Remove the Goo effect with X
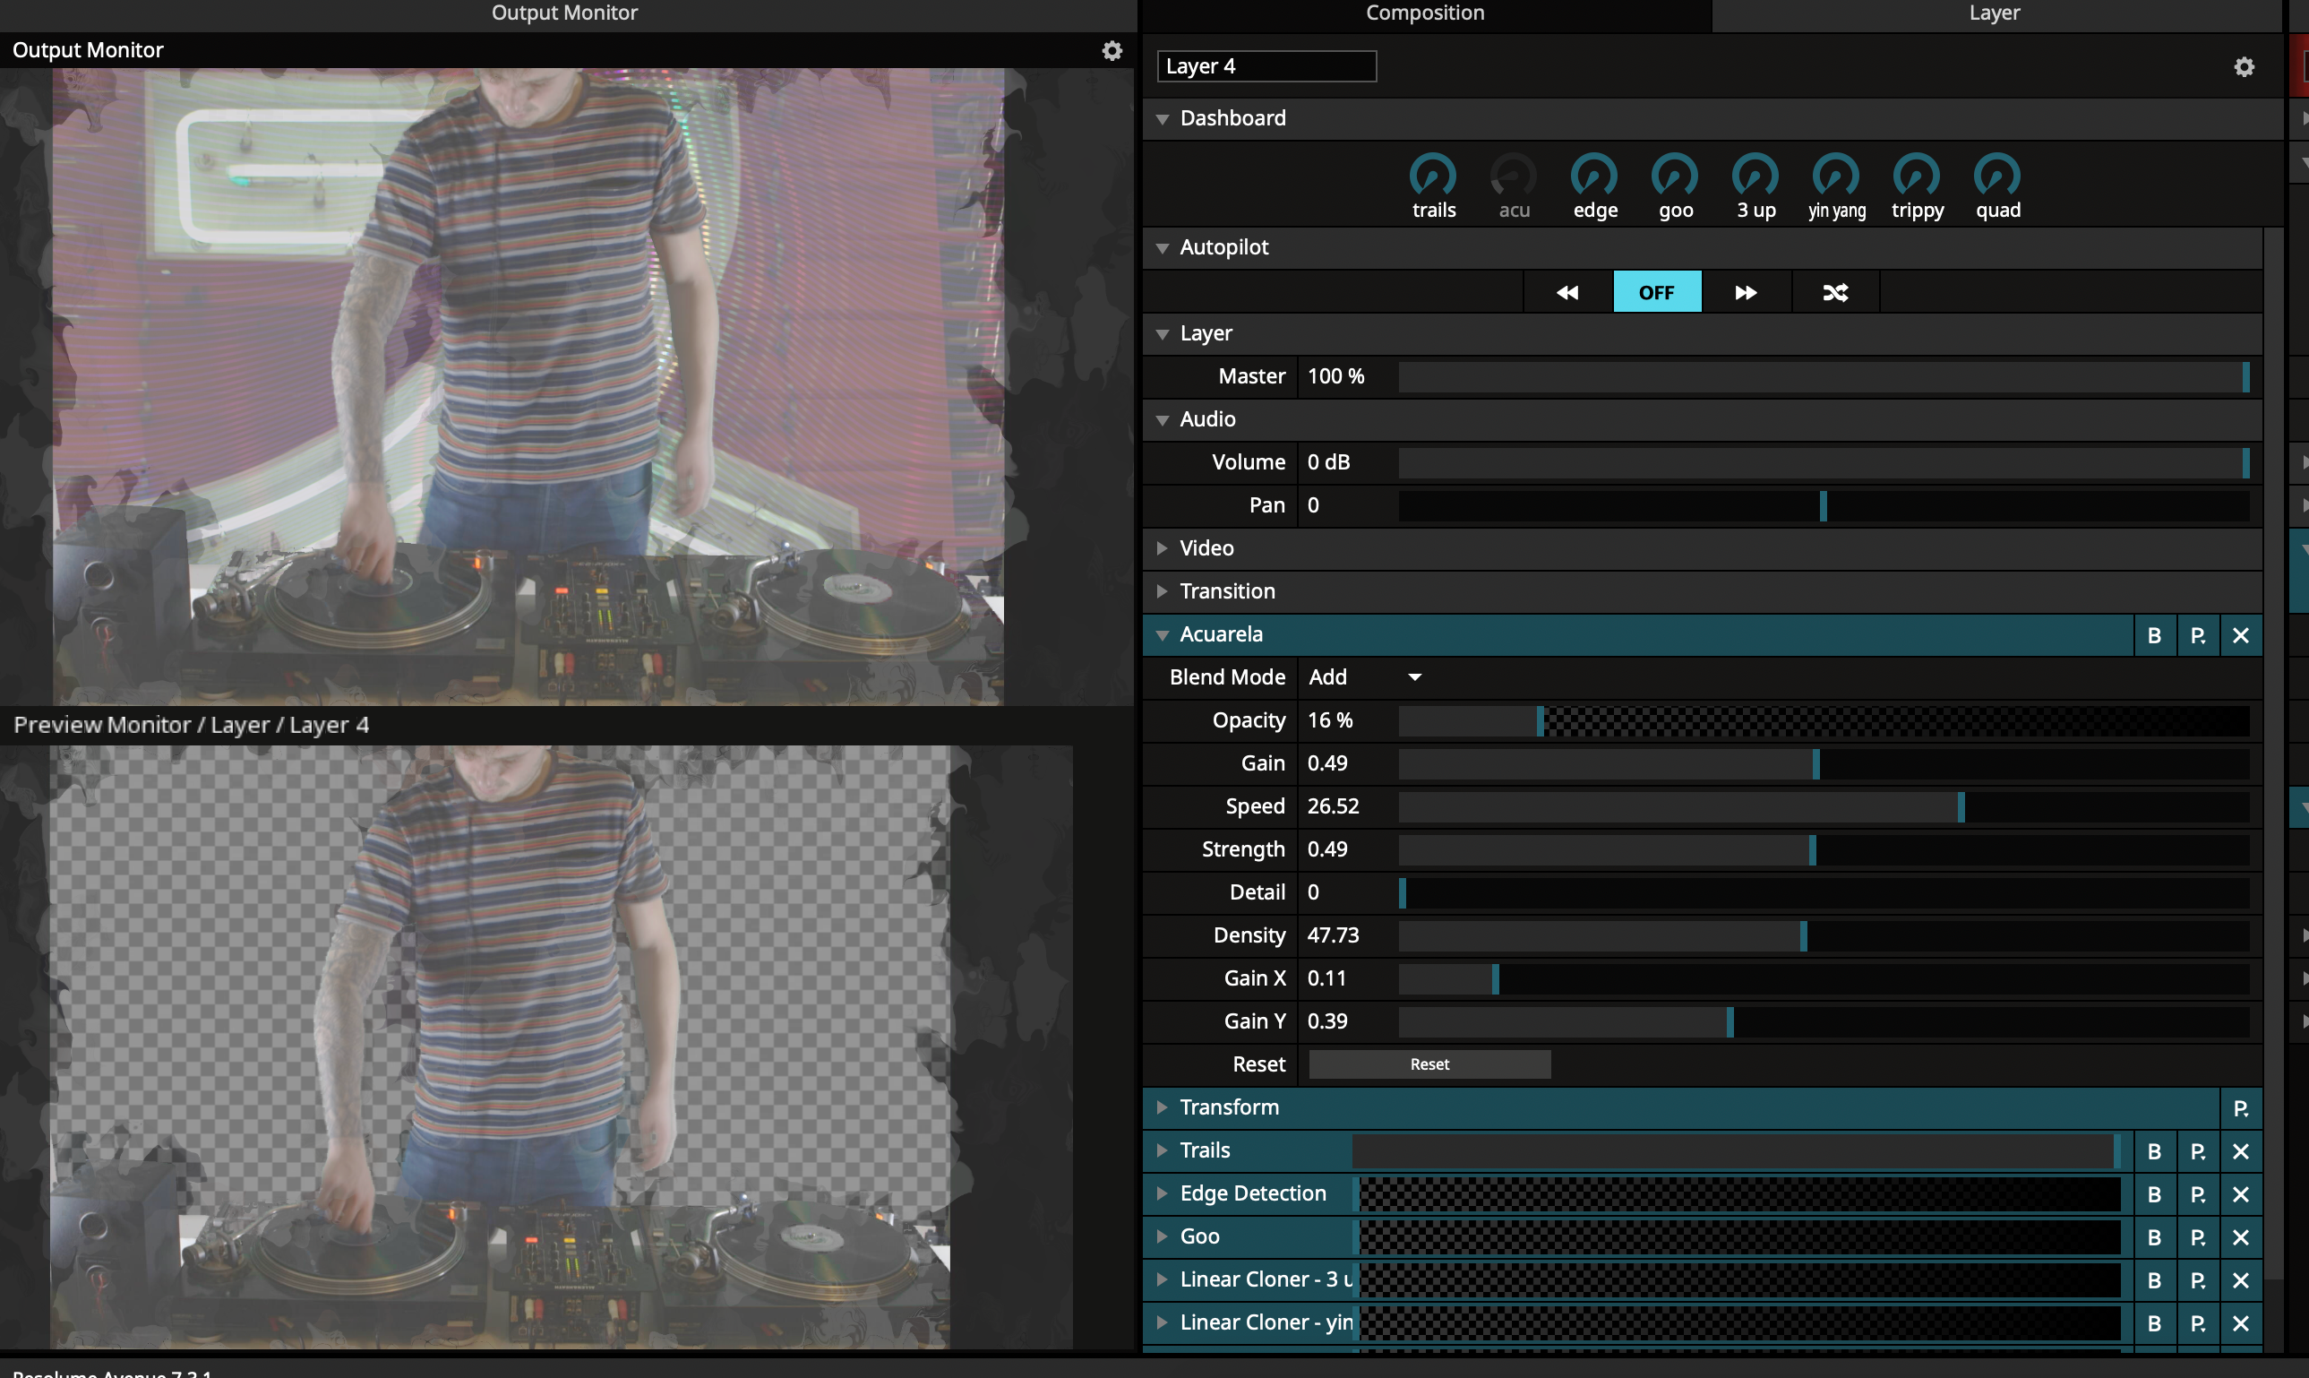Image resolution: width=2309 pixels, height=1378 pixels. pyautogui.click(x=2240, y=1236)
